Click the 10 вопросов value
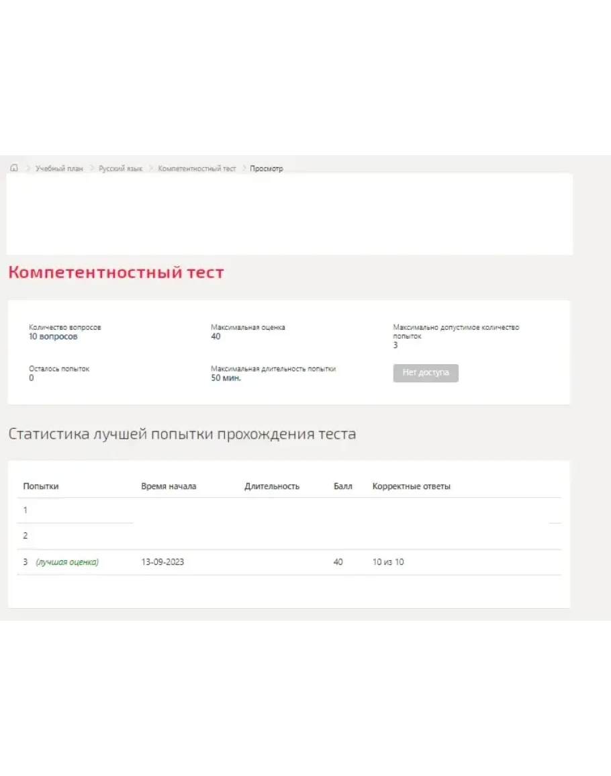 [x=53, y=337]
